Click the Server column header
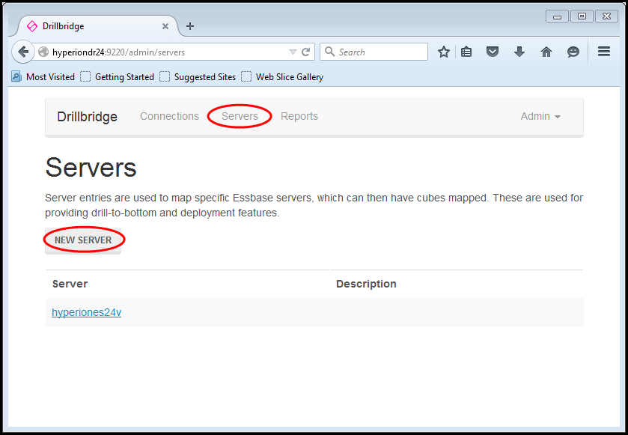This screenshot has width=628, height=435. click(x=70, y=284)
